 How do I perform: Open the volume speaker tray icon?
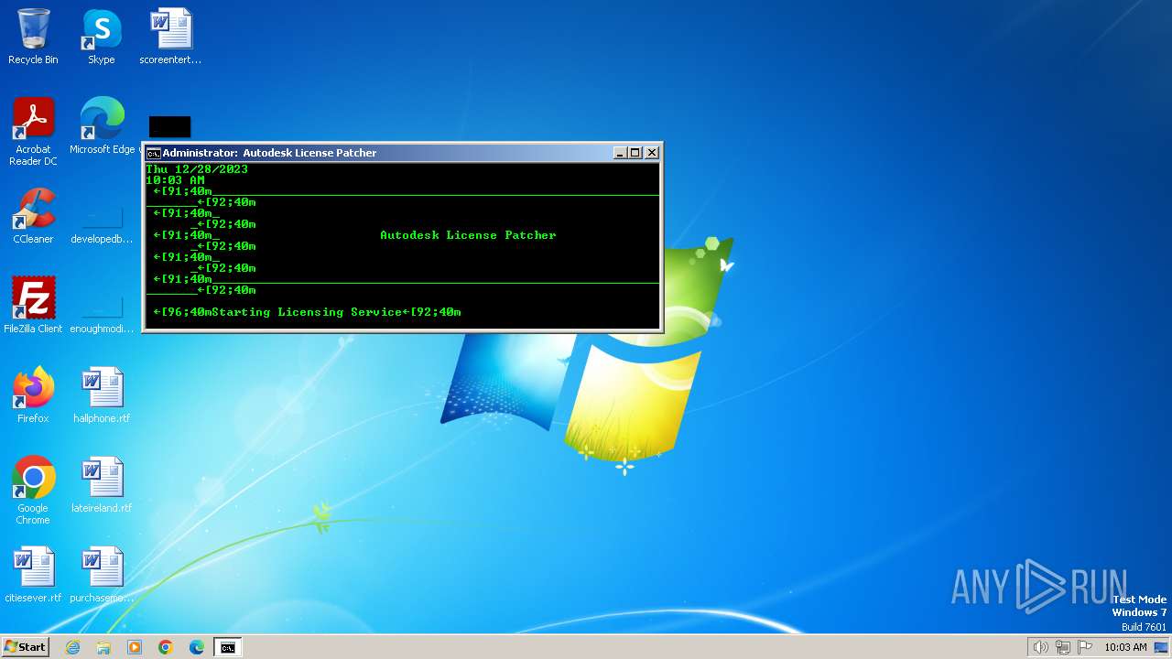tap(1040, 647)
